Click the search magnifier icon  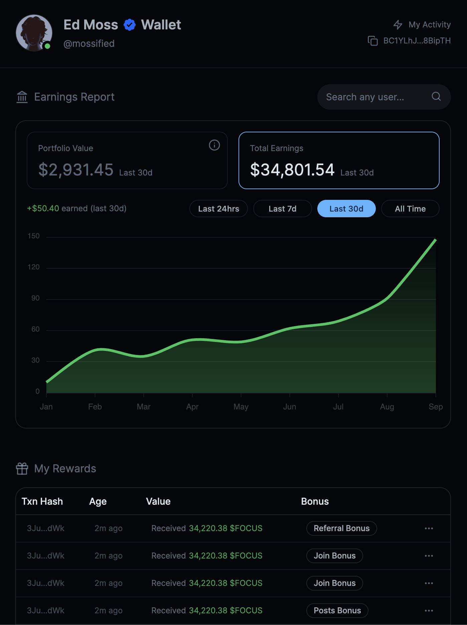tap(436, 97)
